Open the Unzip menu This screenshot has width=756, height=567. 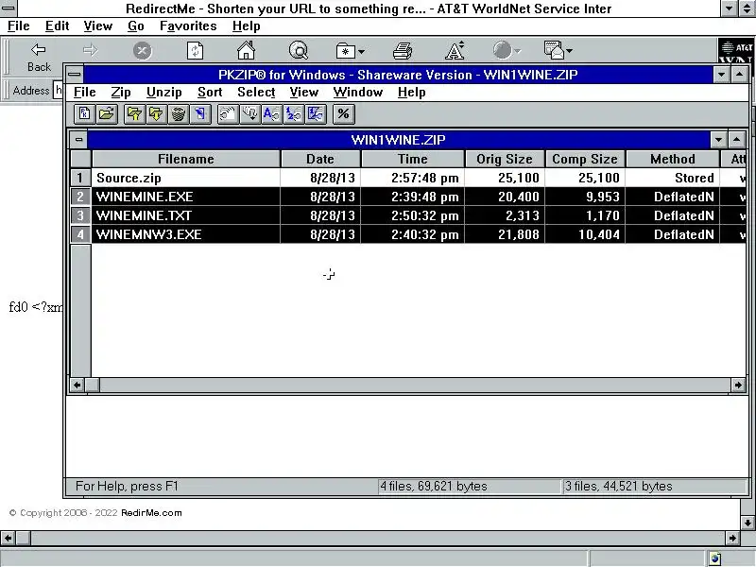(x=163, y=92)
